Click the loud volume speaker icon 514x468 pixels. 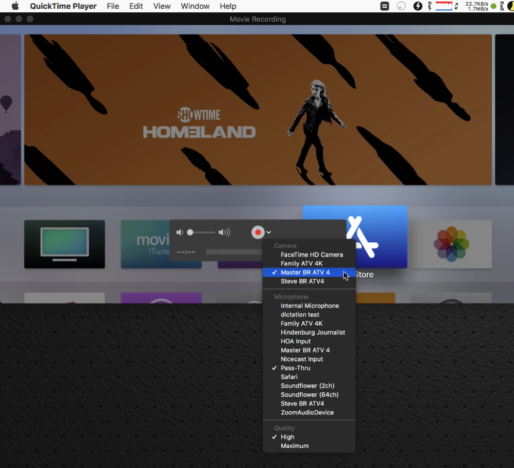click(224, 232)
